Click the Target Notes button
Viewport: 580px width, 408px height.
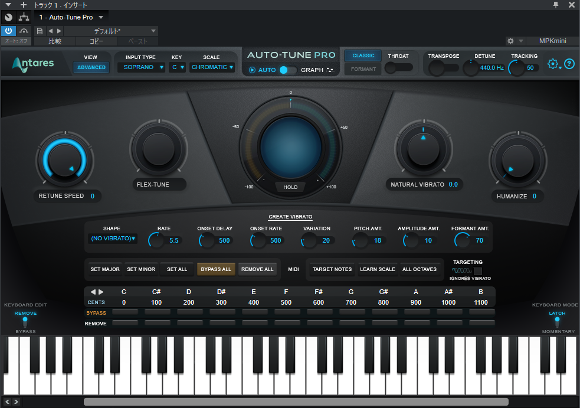click(332, 269)
